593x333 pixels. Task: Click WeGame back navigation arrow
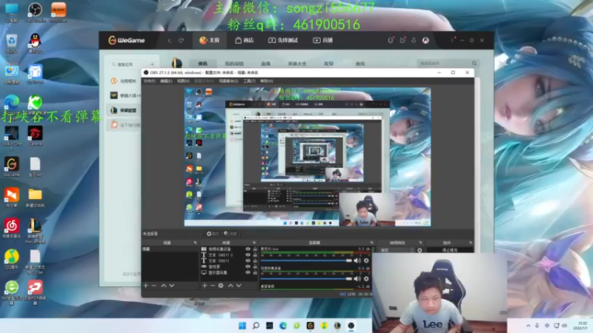169,41
